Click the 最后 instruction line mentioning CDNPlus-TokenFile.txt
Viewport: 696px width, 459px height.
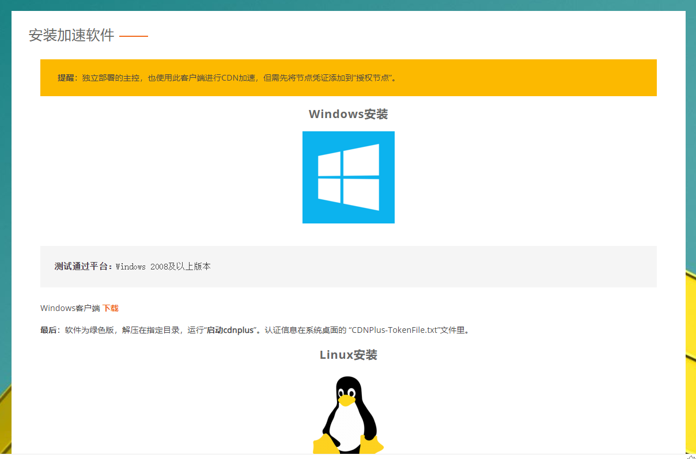[x=255, y=331]
